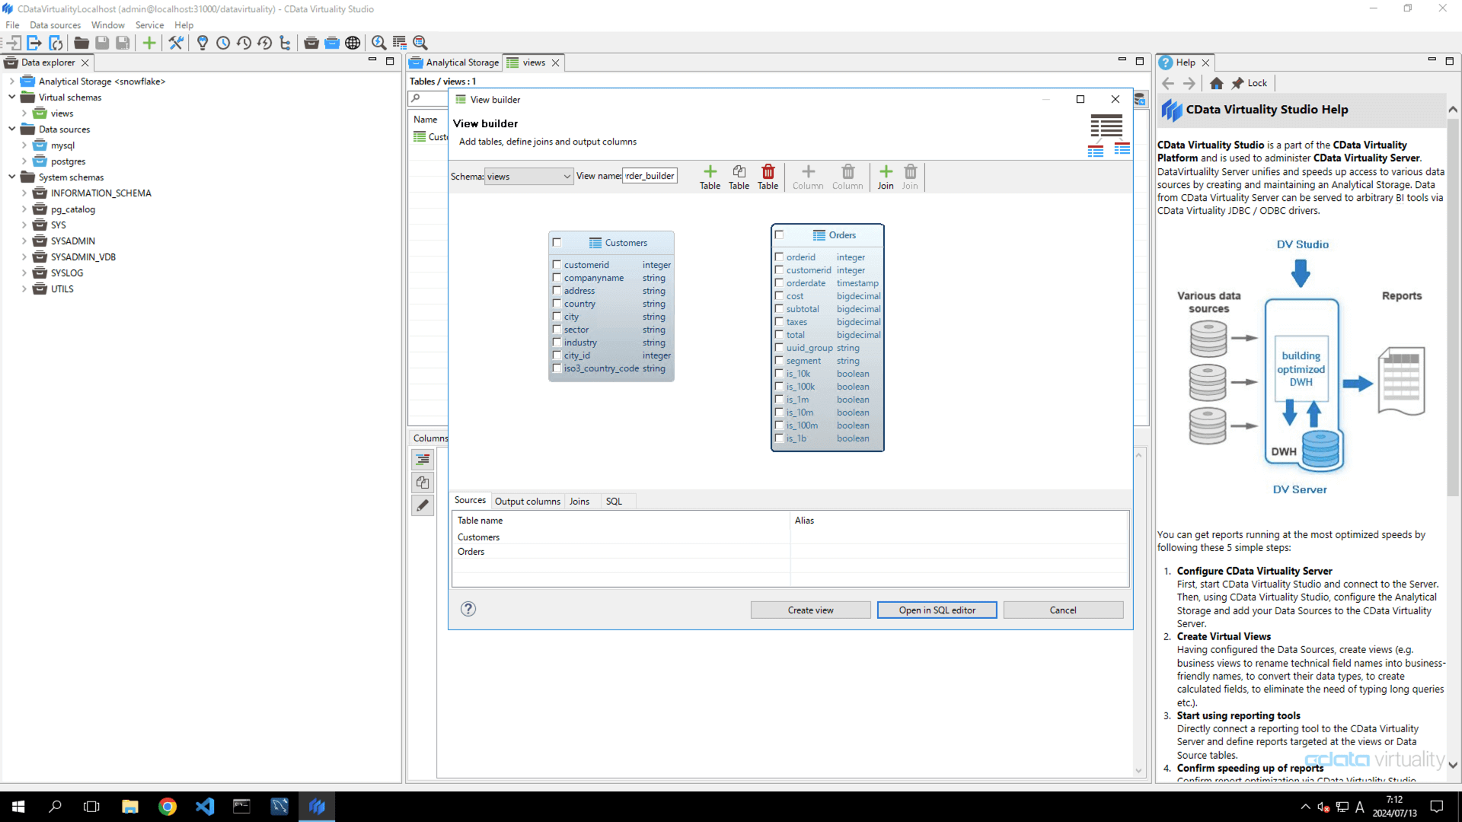1462x822 pixels.
Task: Check the Orders table header checkbox
Action: coord(779,235)
